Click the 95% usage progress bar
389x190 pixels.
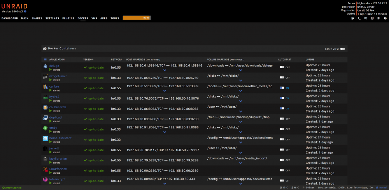tap(137, 18)
